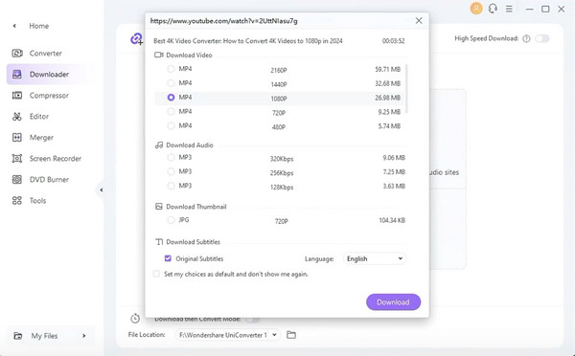Viewport: 575px width, 356px height.
Task: Click the YouTube URL text
Action: tap(223, 21)
